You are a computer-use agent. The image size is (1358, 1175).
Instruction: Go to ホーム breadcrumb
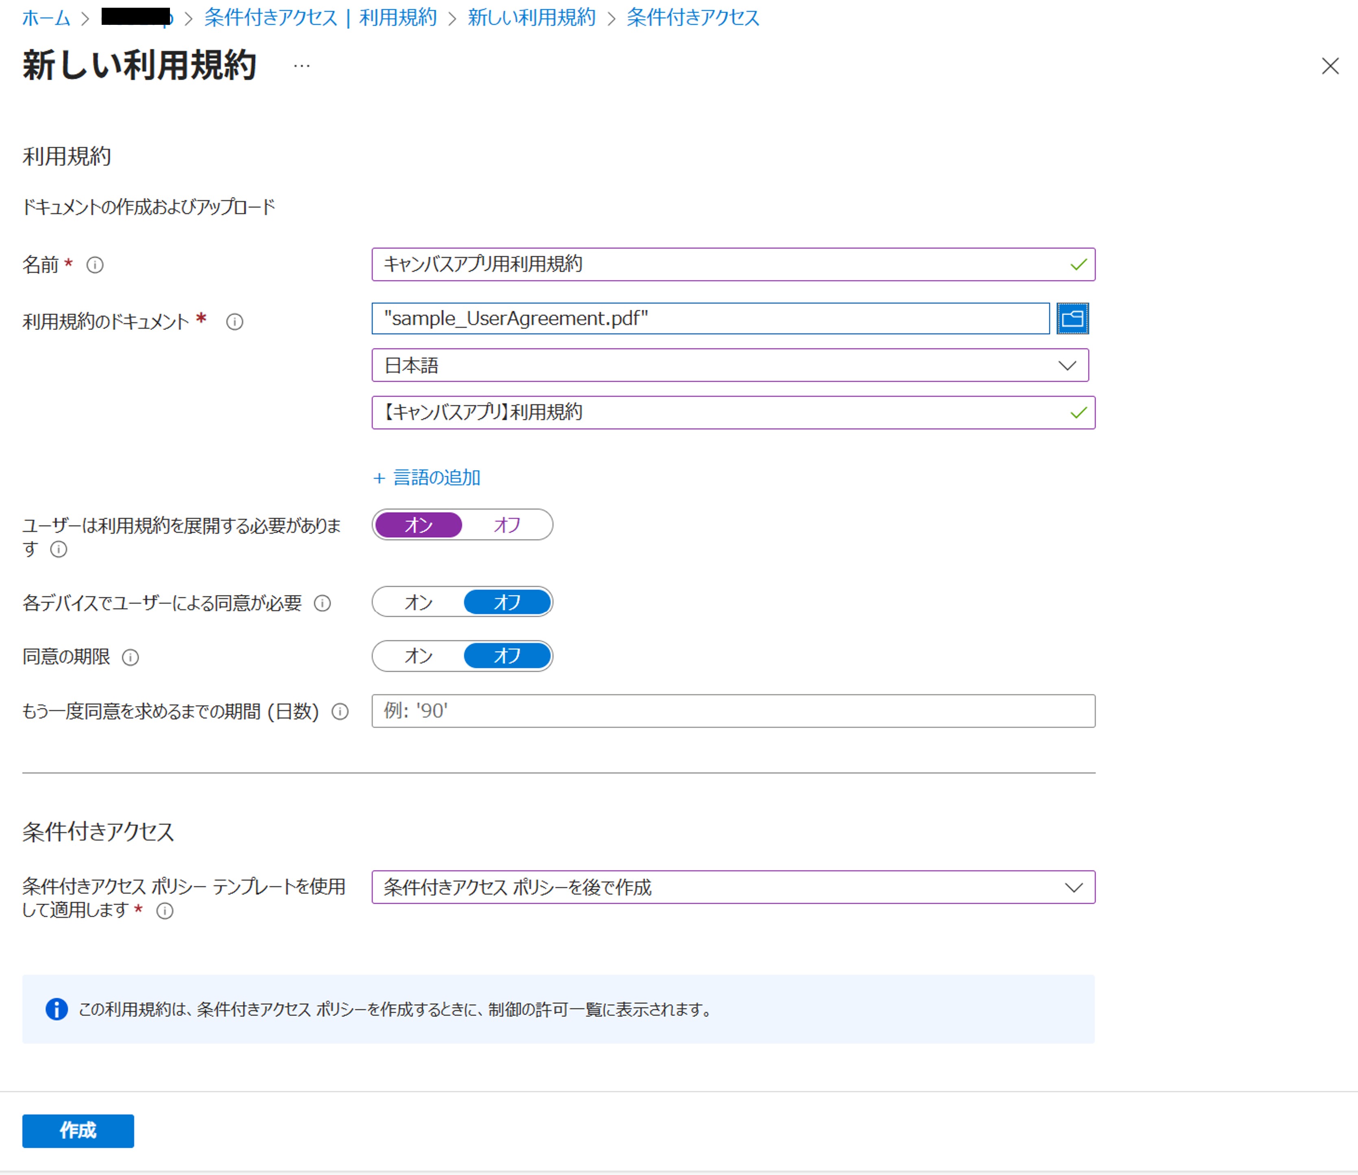(46, 18)
